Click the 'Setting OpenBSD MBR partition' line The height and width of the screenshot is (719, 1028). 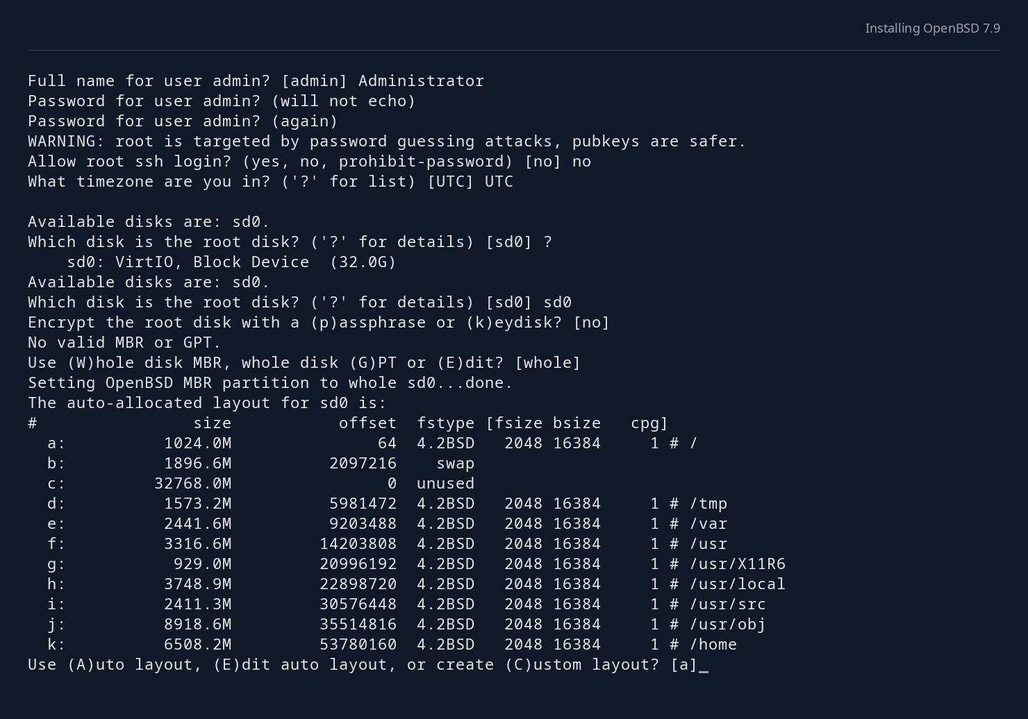click(270, 382)
